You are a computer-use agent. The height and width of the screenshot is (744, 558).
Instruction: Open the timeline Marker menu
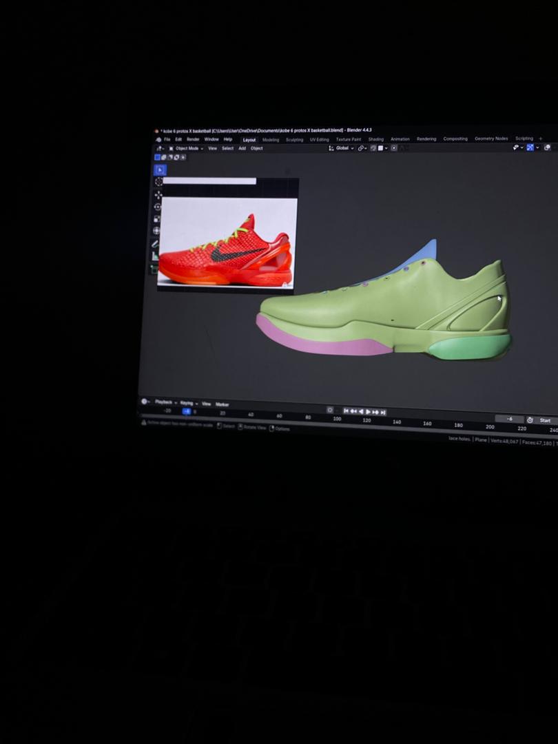(222, 404)
